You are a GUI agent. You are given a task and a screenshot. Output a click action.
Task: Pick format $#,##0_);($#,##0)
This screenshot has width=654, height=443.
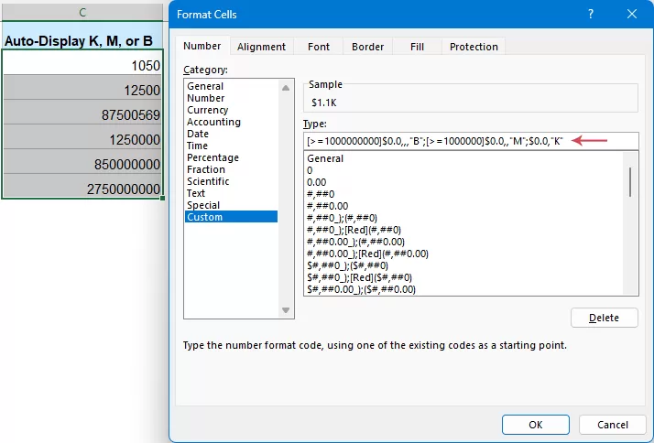point(463,265)
